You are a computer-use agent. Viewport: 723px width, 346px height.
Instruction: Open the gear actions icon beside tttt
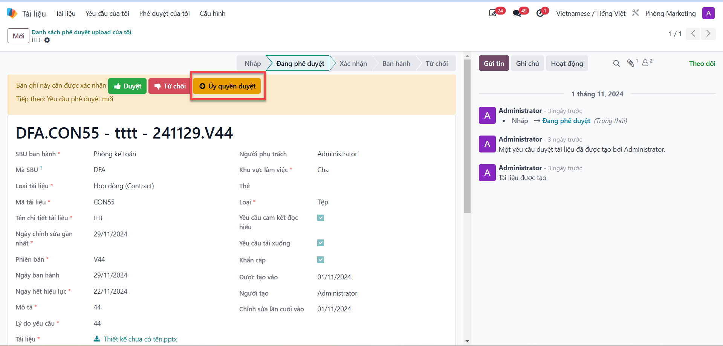(47, 40)
